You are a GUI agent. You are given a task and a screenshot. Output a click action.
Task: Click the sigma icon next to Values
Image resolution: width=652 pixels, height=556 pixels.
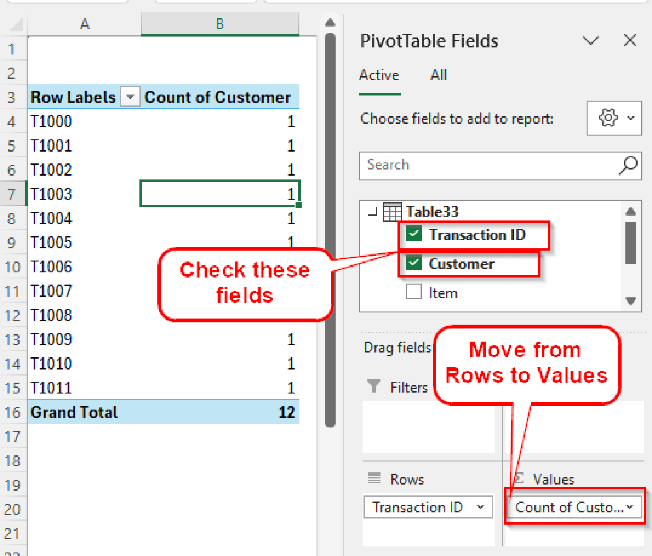[519, 478]
